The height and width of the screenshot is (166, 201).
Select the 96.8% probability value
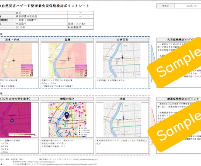(x=5, y=149)
